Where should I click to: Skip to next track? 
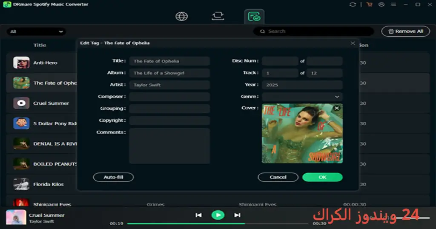point(237,215)
